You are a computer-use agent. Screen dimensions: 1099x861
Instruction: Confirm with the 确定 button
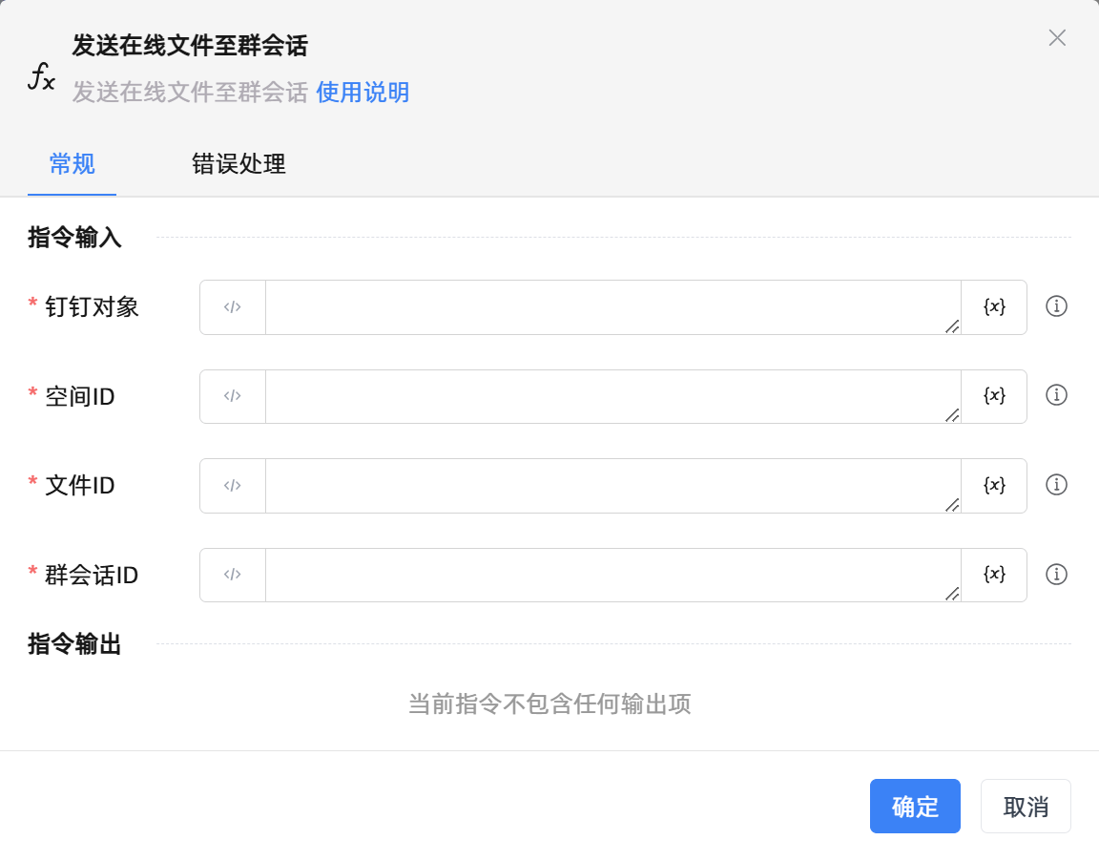pos(915,807)
